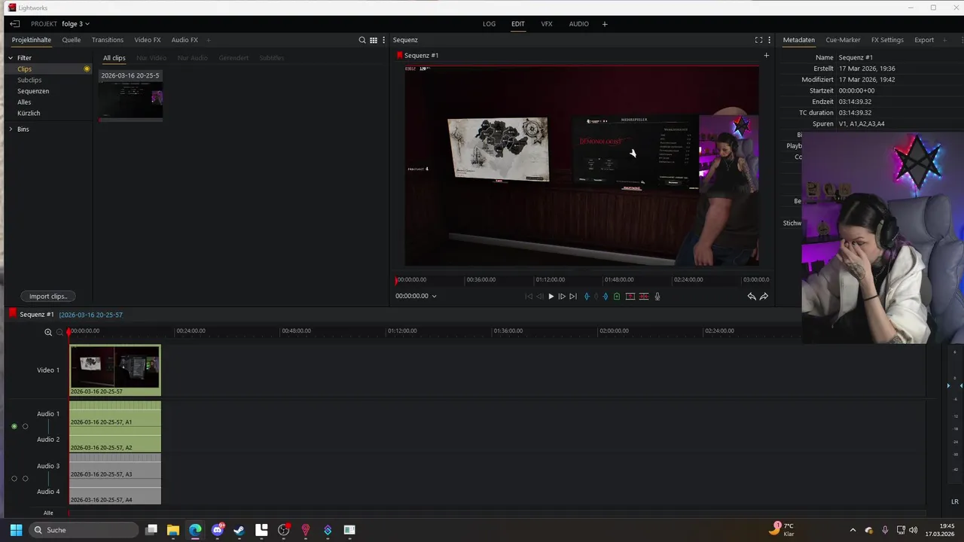
Task: Open the Export tab
Action: 924,40
